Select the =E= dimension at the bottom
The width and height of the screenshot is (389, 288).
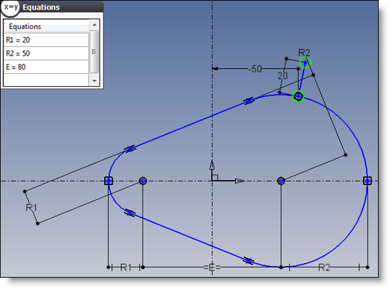click(x=212, y=267)
